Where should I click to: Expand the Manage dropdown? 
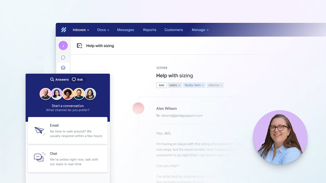tap(200, 30)
